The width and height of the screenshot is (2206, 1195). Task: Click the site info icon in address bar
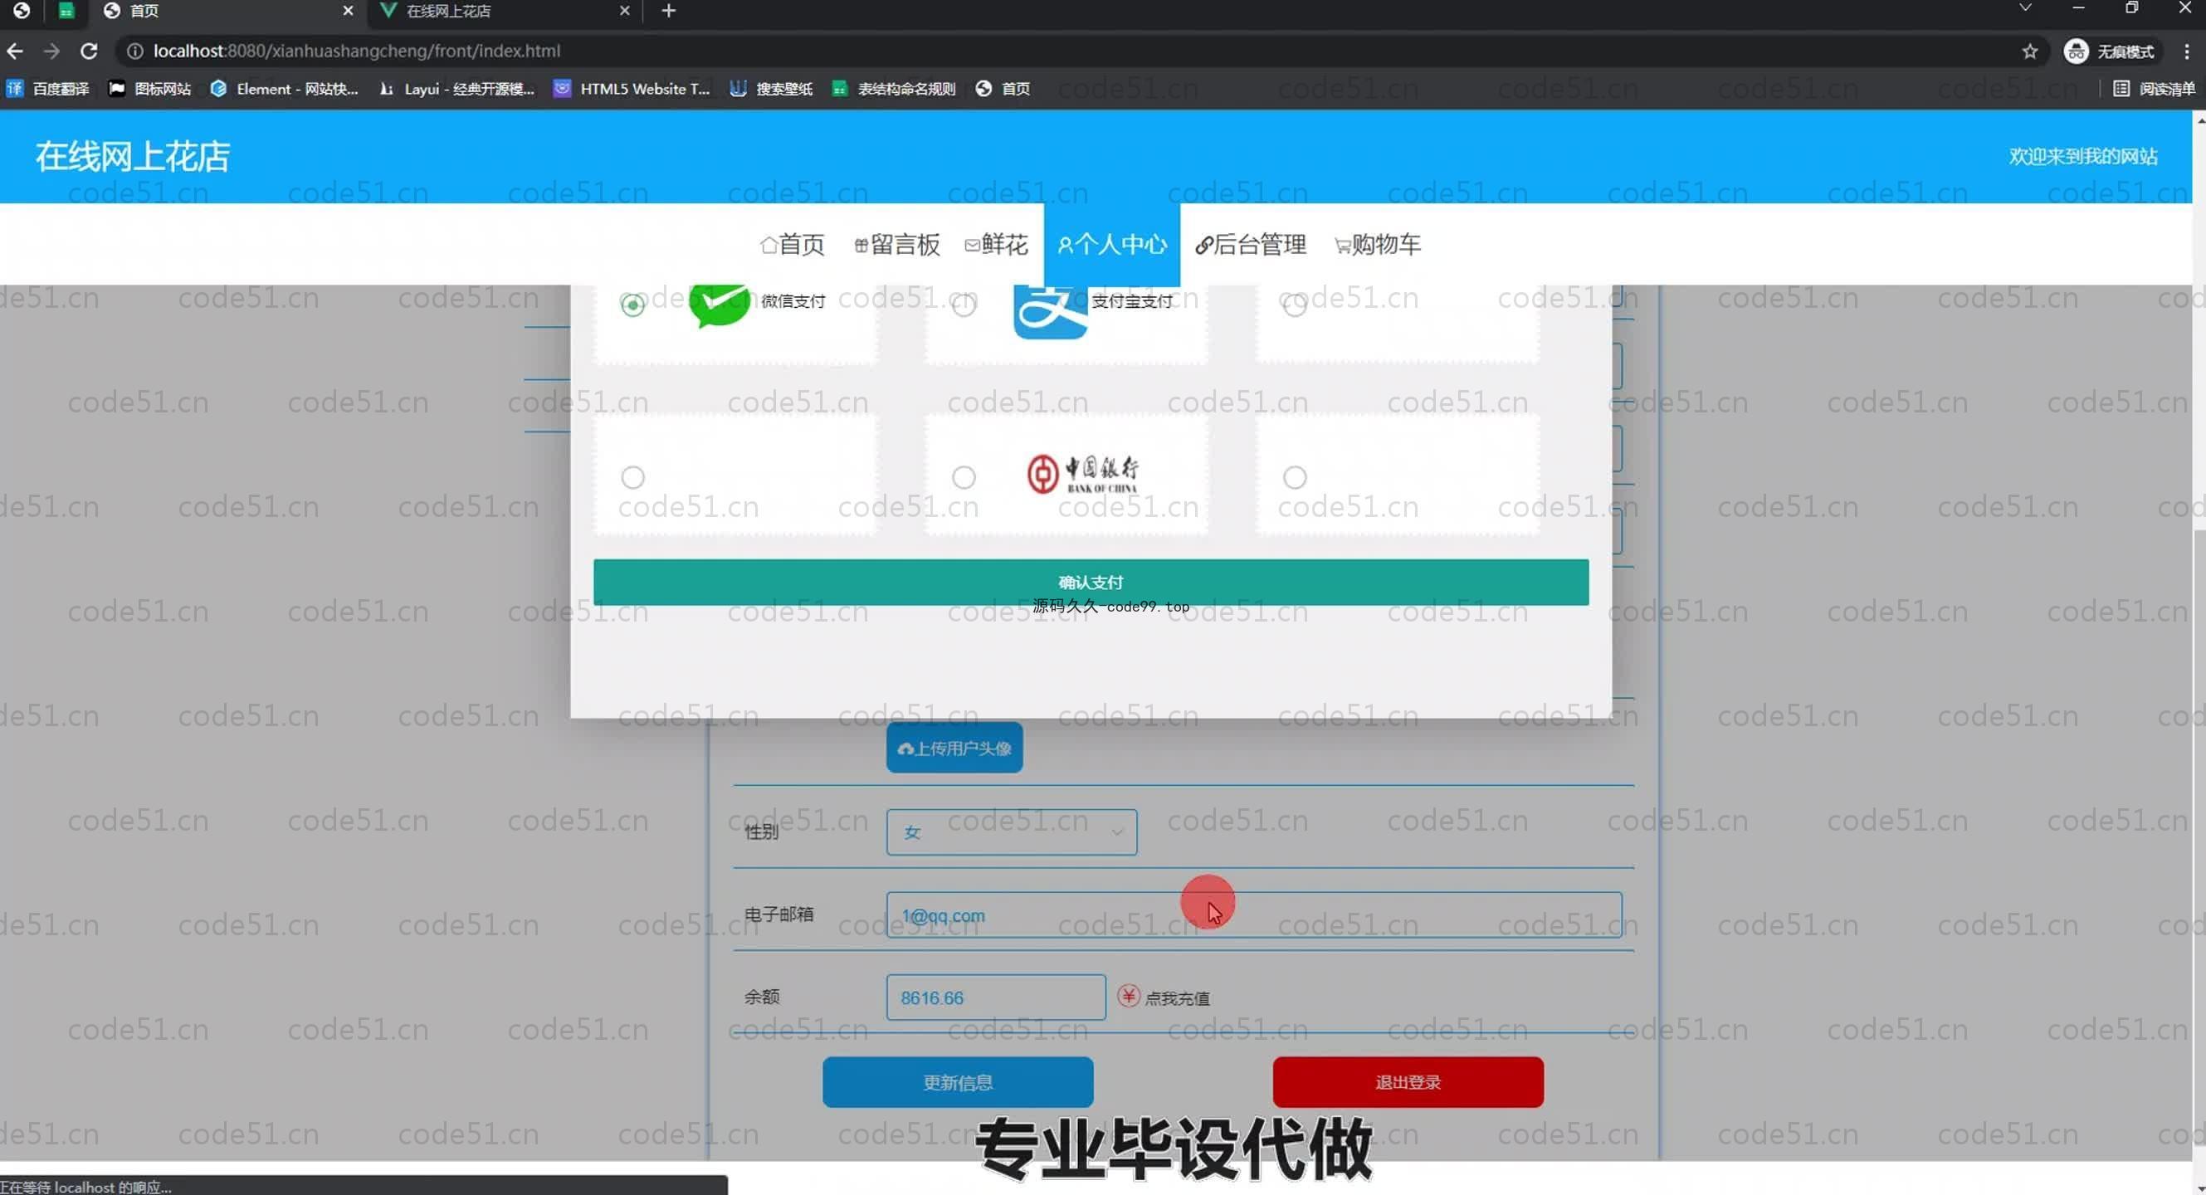(135, 51)
